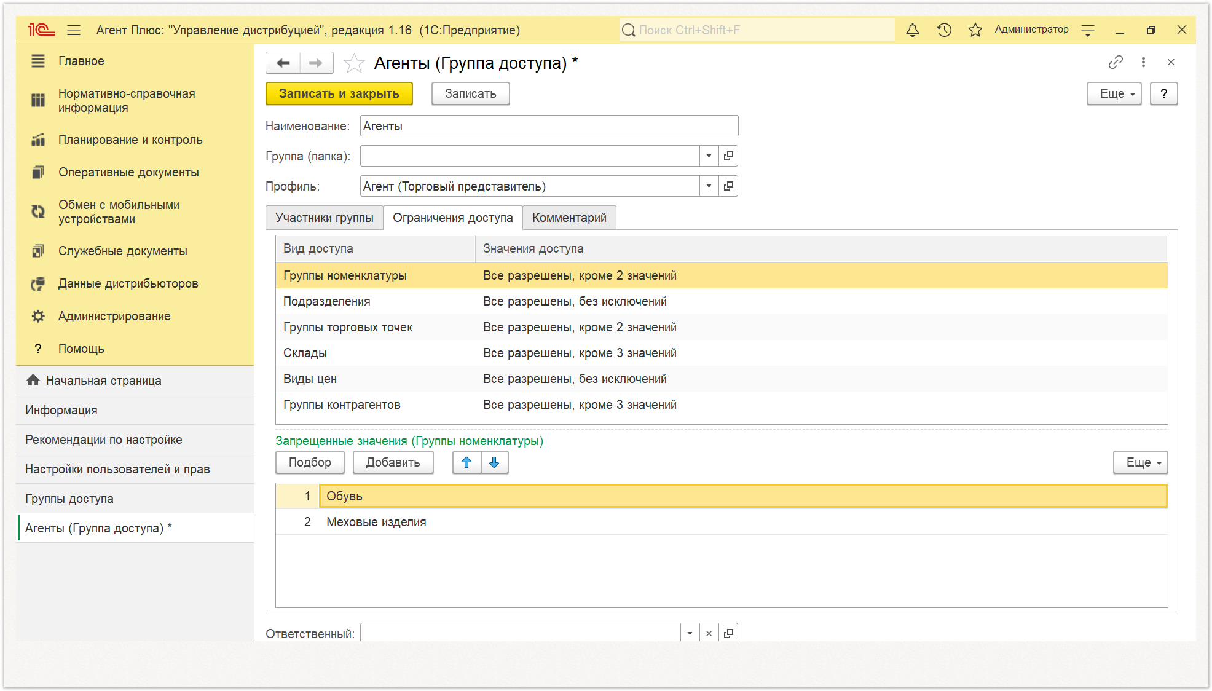Select Склады access row
Screen dimensions: 1212x691
point(722,353)
